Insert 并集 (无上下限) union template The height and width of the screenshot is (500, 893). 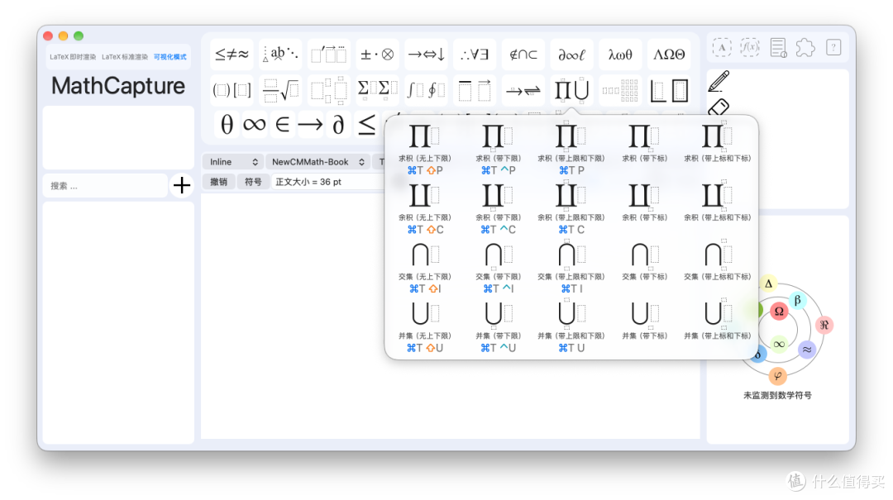[425, 327]
